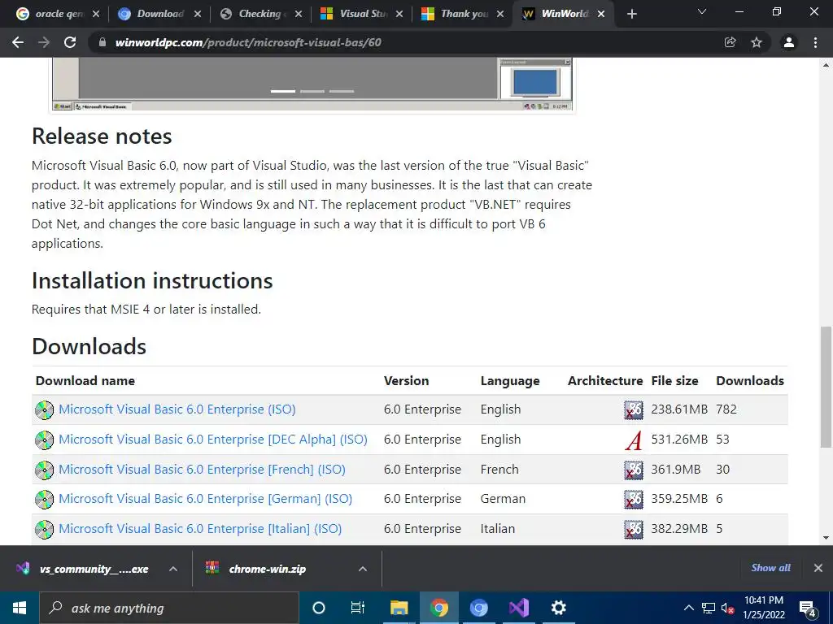
Task: Open the Windows Start menu
Action: pos(20,608)
